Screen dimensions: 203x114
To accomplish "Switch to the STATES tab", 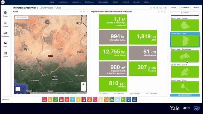I will [174, 8].
